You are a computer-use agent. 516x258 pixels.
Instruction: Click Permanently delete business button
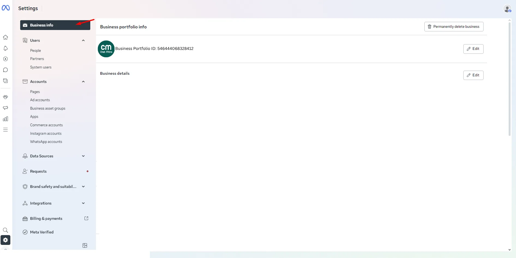(x=454, y=26)
